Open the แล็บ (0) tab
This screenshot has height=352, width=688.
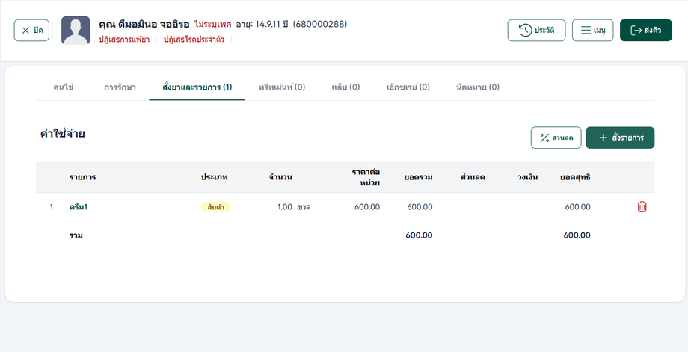coord(345,87)
